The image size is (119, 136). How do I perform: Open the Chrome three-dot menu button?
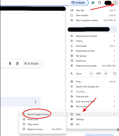tap(115, 3)
